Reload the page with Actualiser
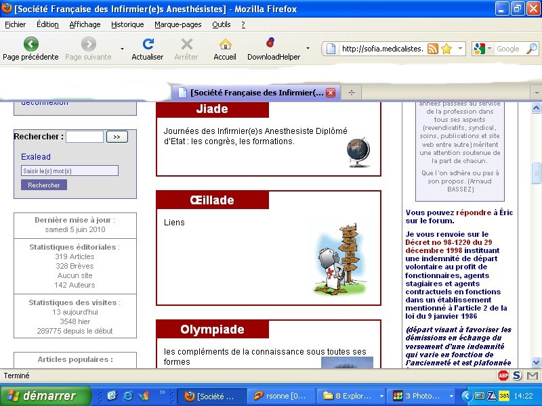This screenshot has height=406, width=542. coord(147,45)
